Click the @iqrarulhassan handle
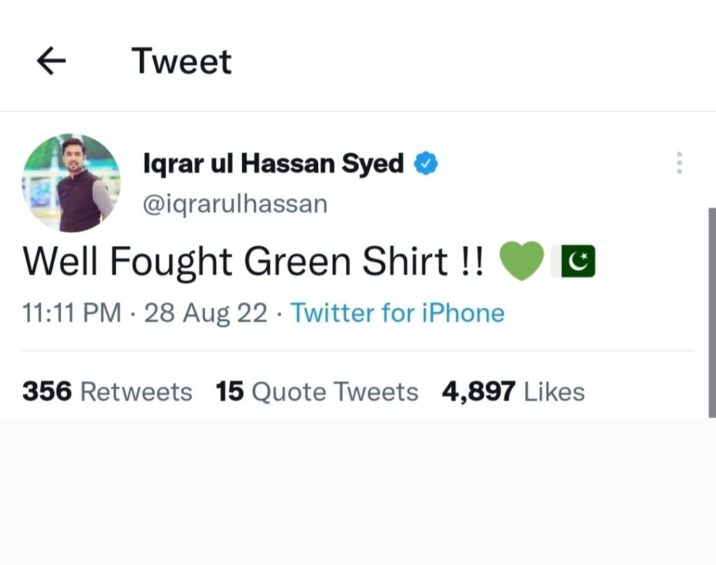 click(235, 204)
